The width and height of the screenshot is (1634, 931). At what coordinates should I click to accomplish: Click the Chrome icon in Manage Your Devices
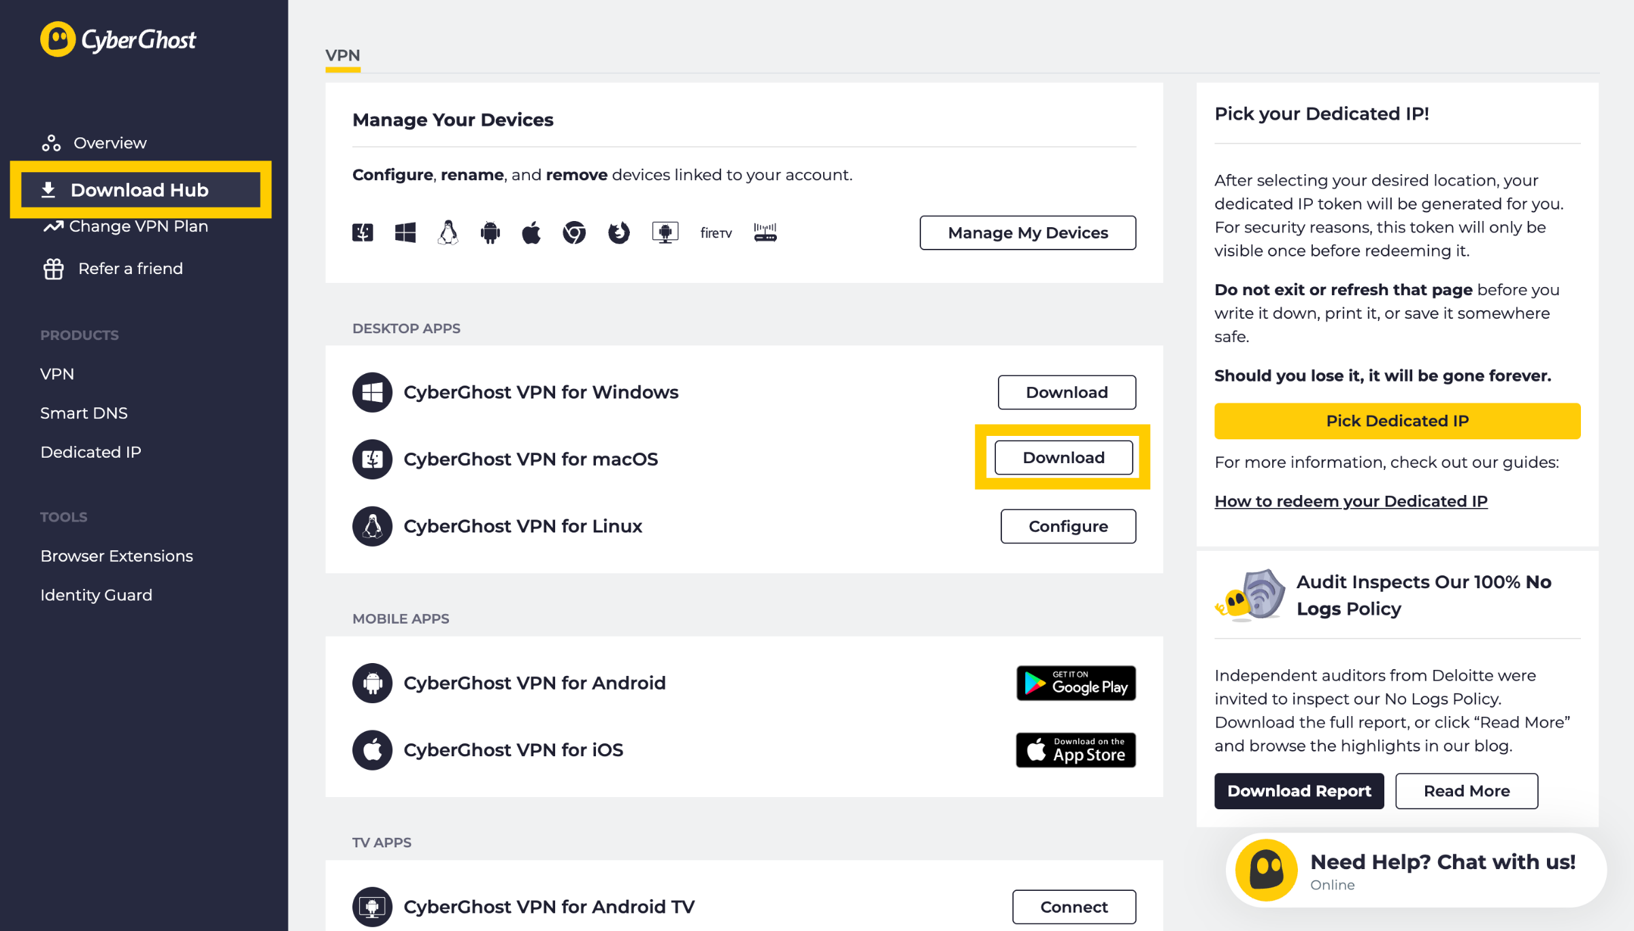click(x=574, y=233)
